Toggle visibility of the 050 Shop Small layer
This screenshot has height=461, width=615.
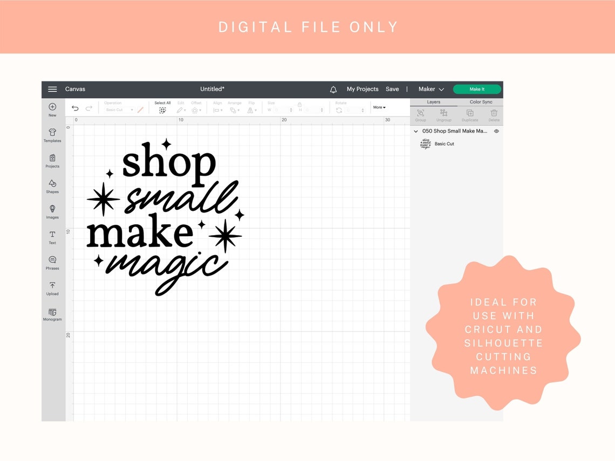coord(496,131)
